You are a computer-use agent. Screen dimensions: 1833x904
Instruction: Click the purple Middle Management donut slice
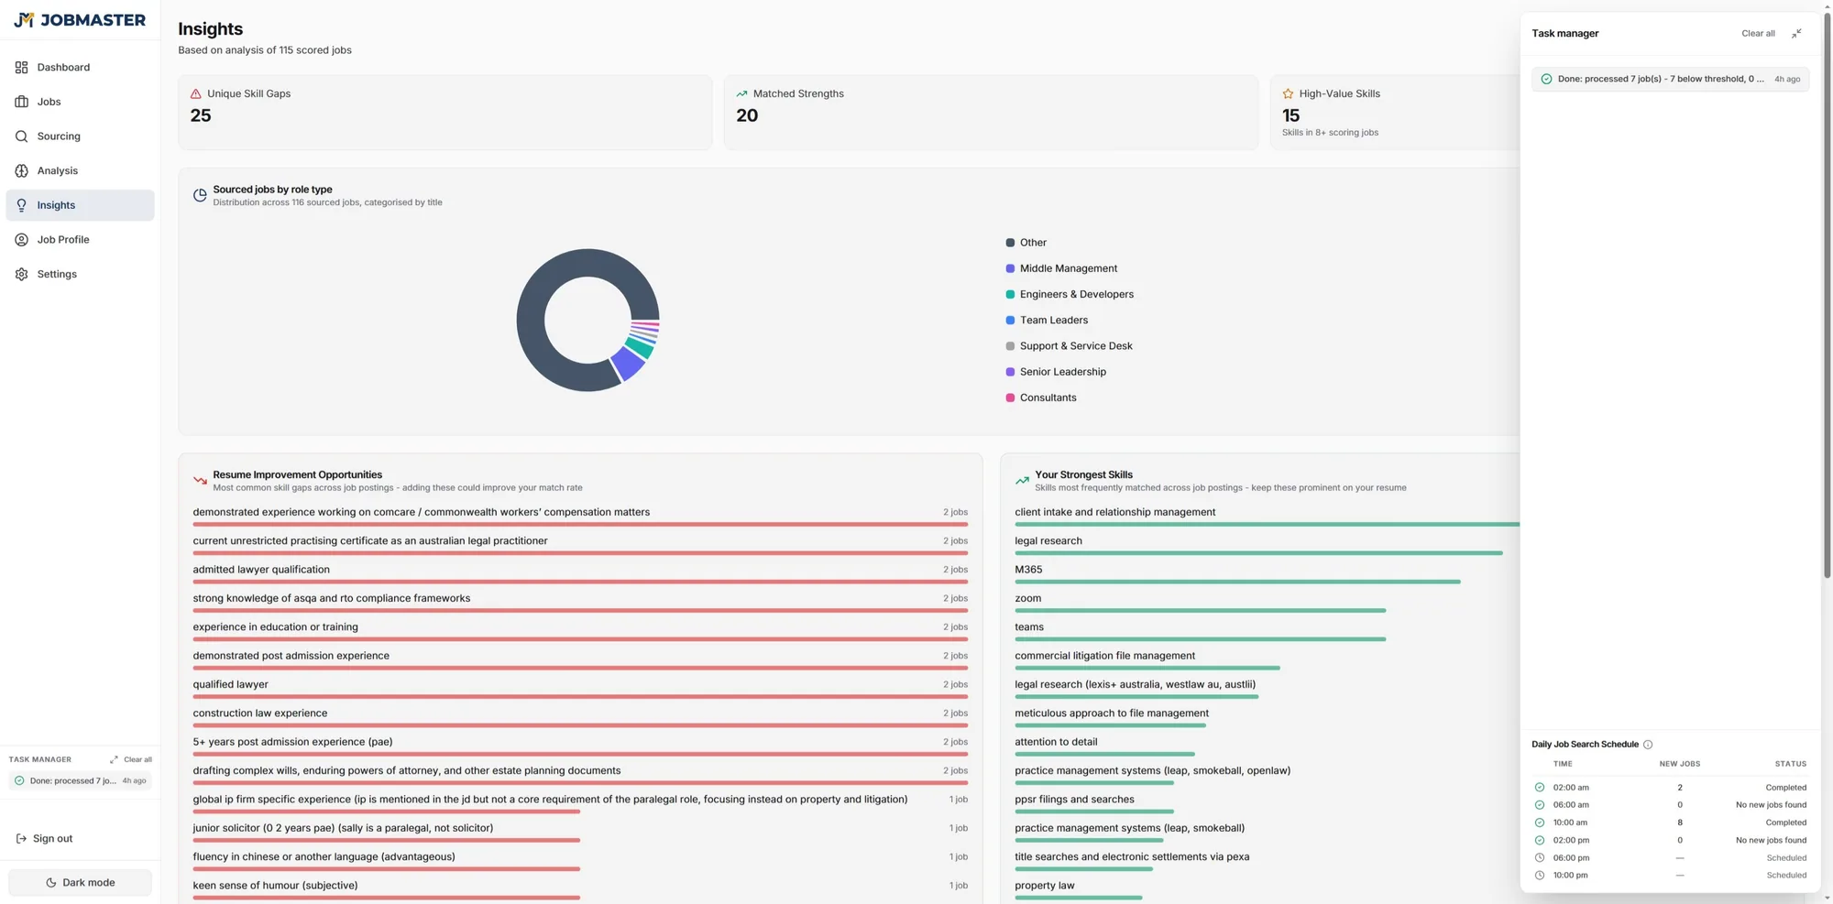pos(628,364)
